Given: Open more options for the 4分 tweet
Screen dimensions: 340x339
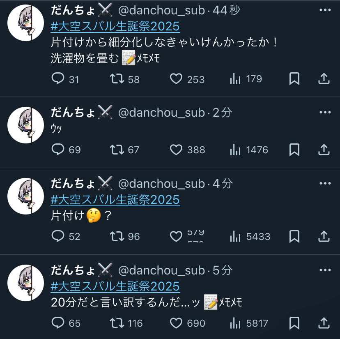Looking at the screenshot, I should [x=325, y=183].
